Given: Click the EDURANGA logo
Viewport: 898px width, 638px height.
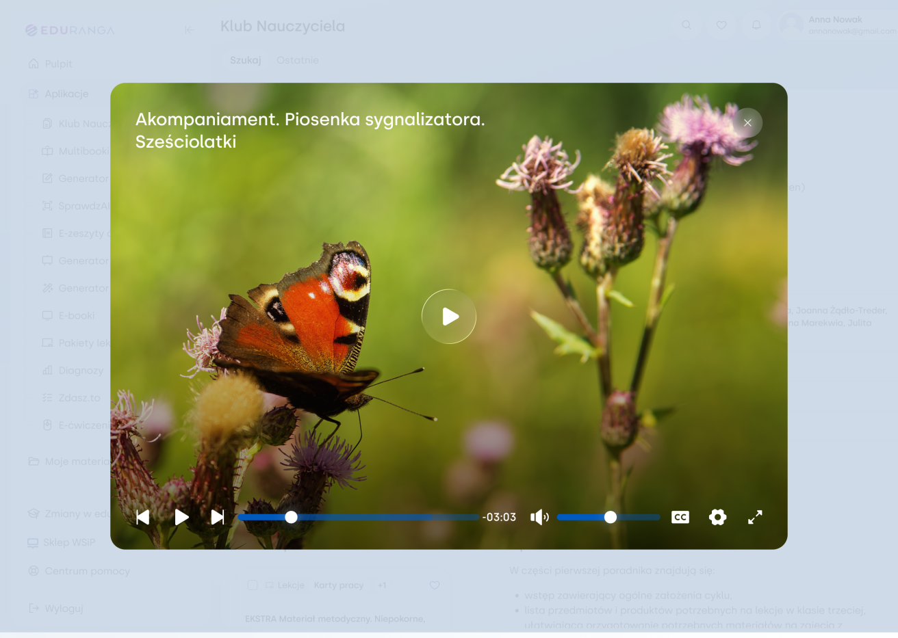Looking at the screenshot, I should pyautogui.click(x=70, y=30).
